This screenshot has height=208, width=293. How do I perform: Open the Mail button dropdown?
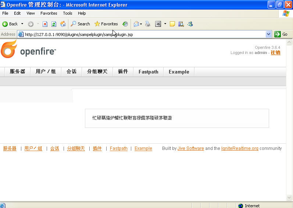point(141,24)
